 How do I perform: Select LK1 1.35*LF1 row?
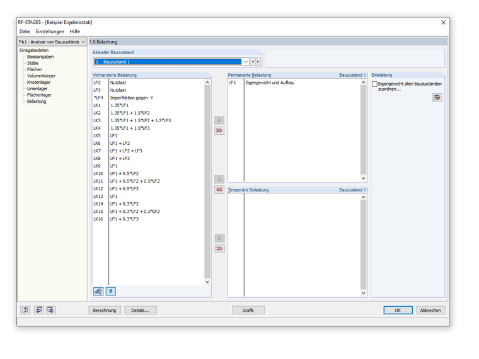point(148,105)
